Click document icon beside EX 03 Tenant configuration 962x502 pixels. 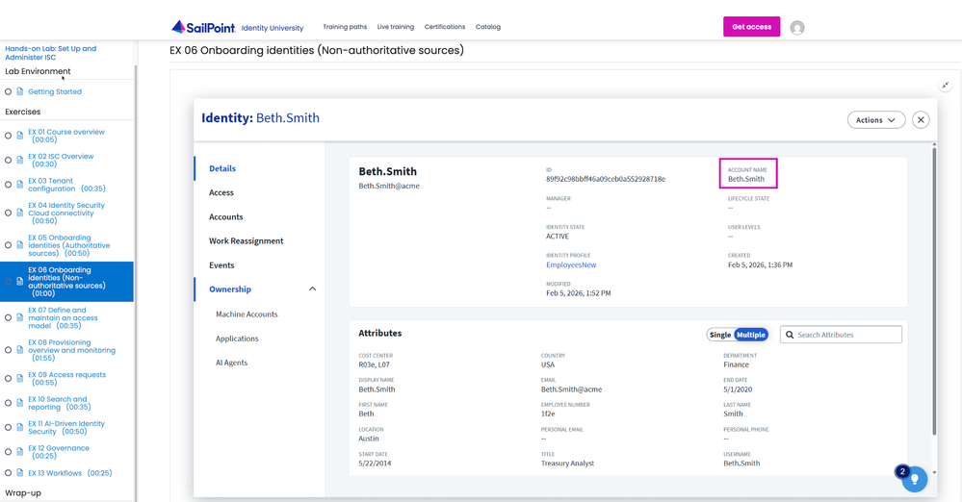(19, 185)
